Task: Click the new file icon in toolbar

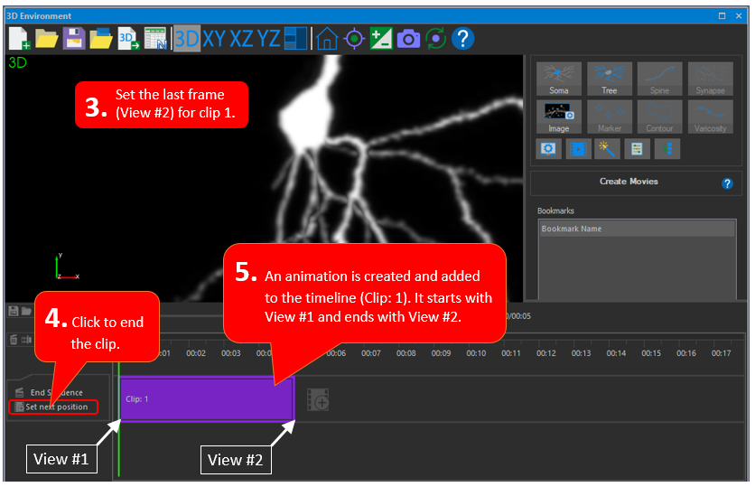Action: click(18, 38)
